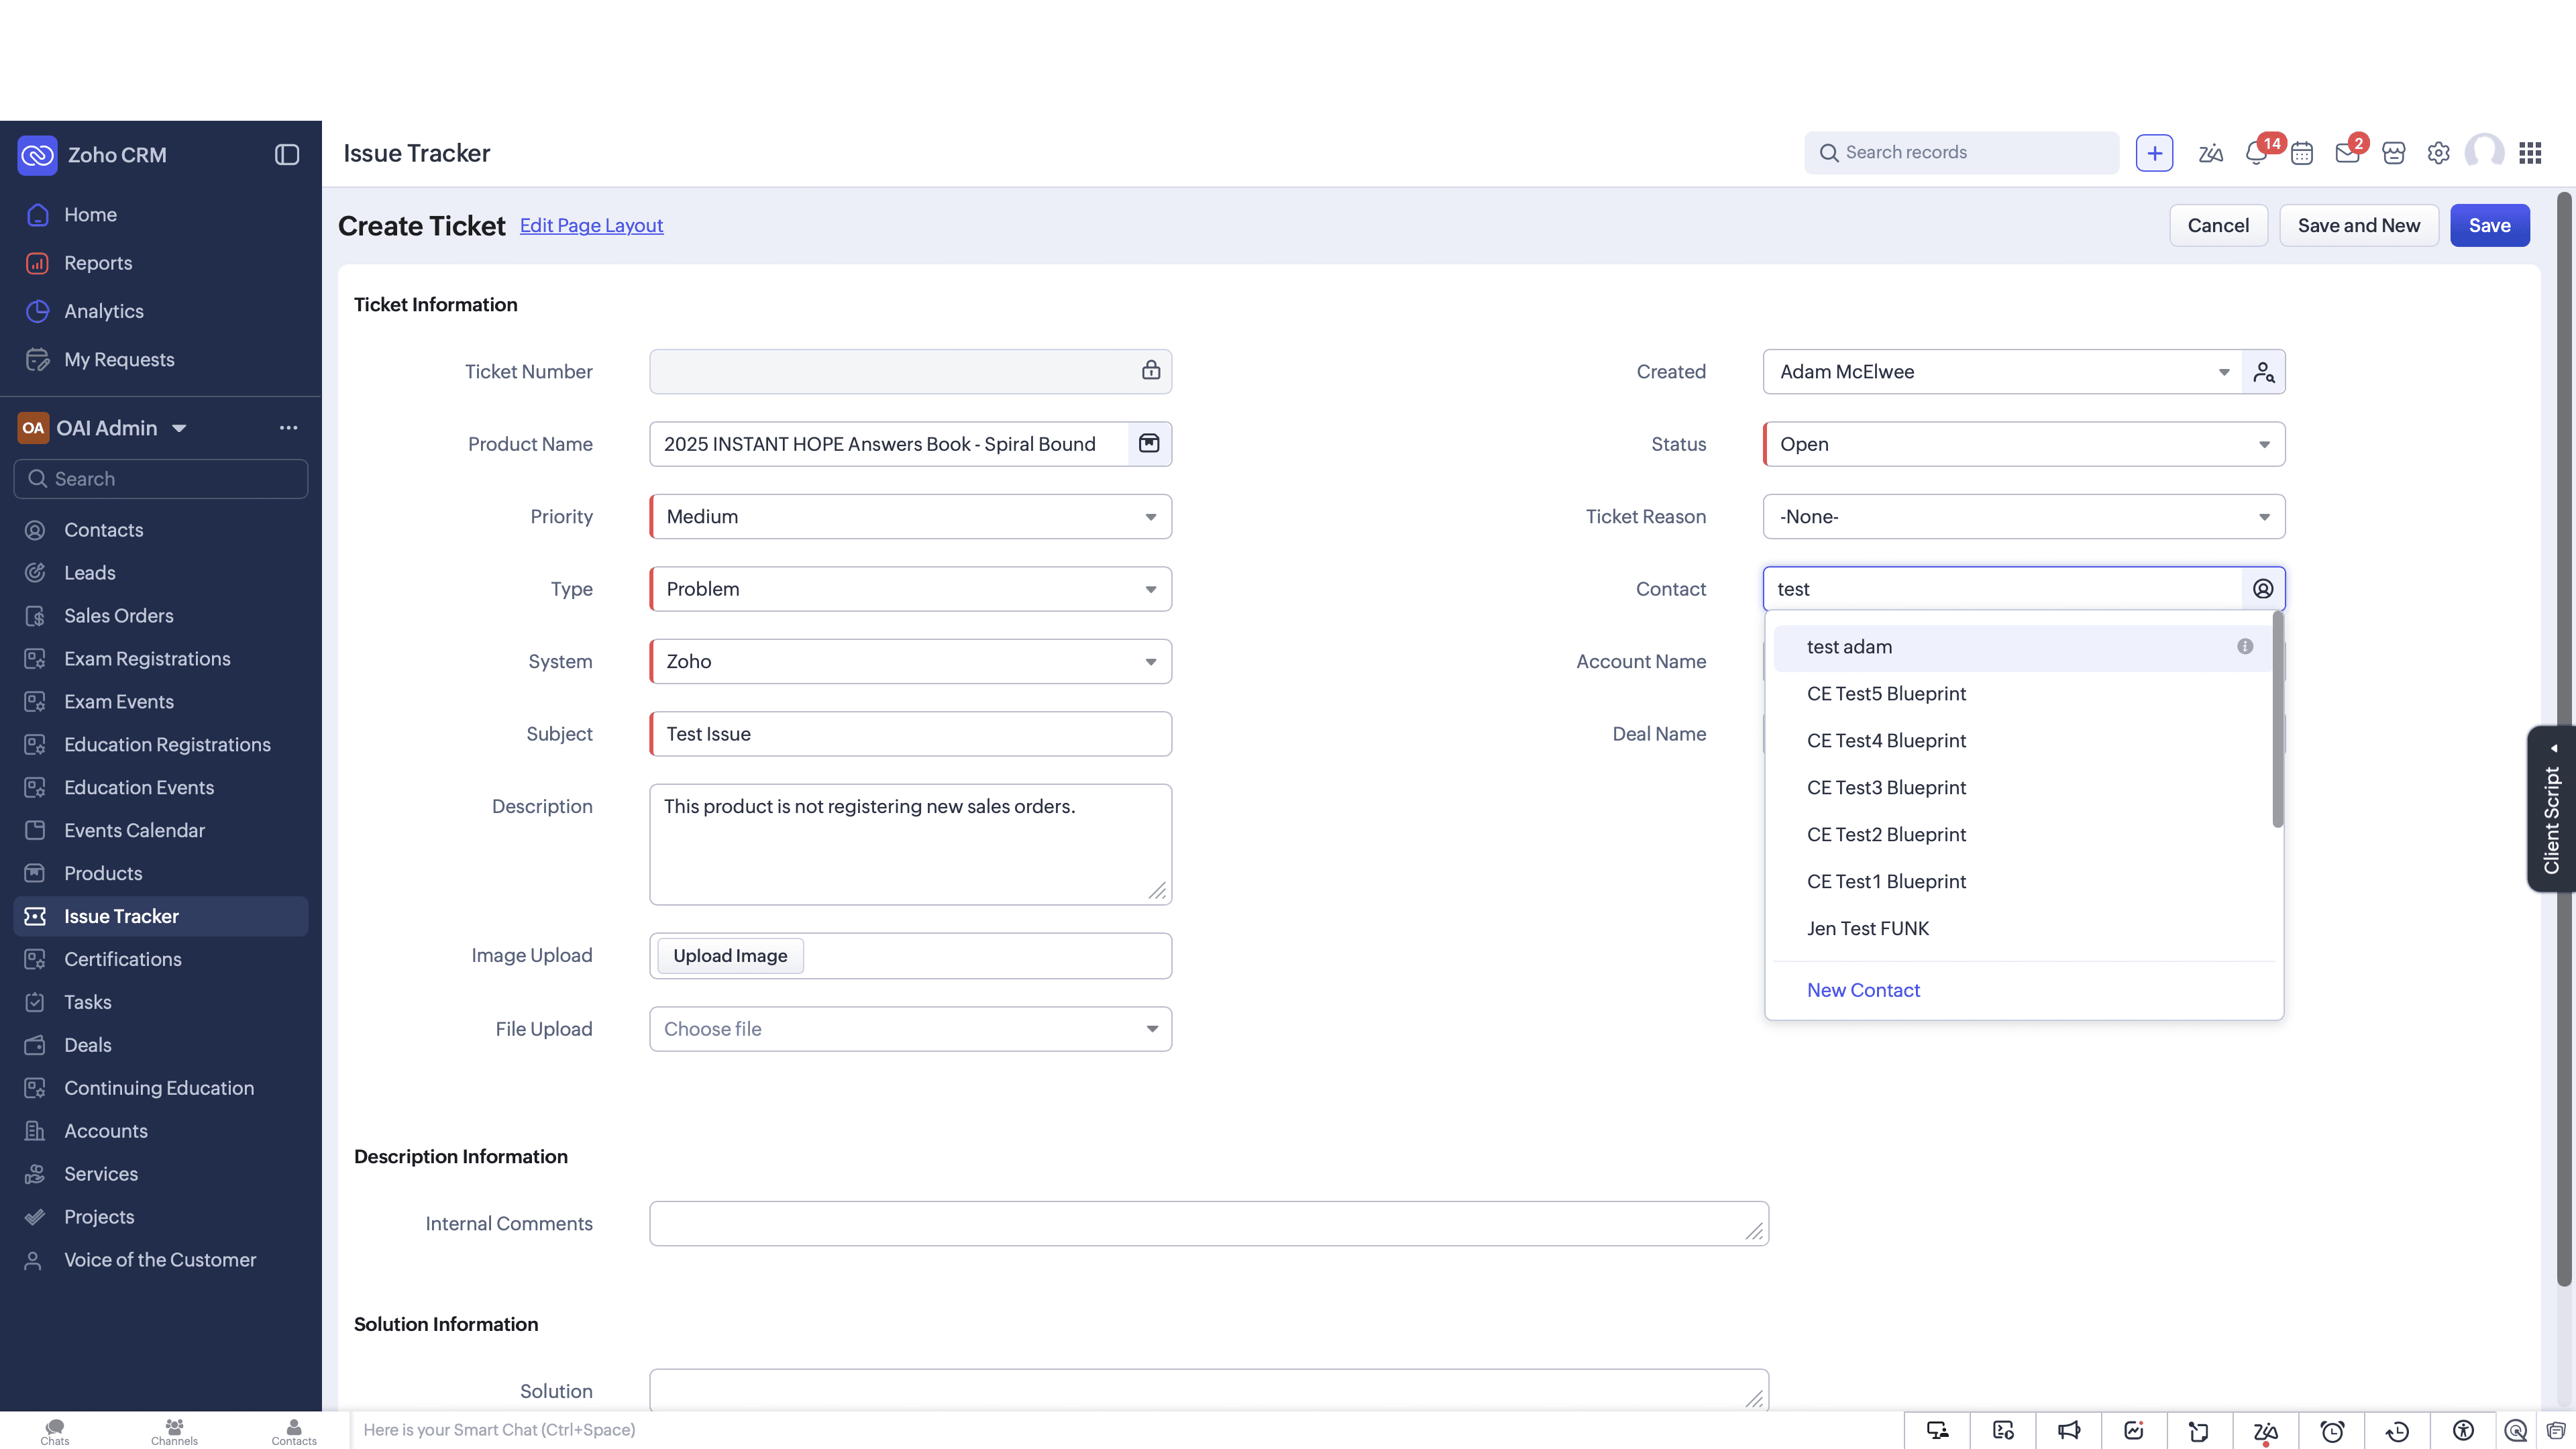Open Channels in the bottom bar

pos(174,1431)
